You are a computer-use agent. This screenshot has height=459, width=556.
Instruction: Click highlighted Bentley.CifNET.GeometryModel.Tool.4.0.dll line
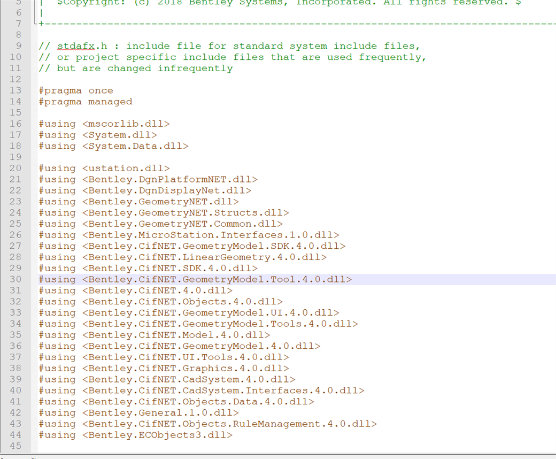[x=195, y=279]
